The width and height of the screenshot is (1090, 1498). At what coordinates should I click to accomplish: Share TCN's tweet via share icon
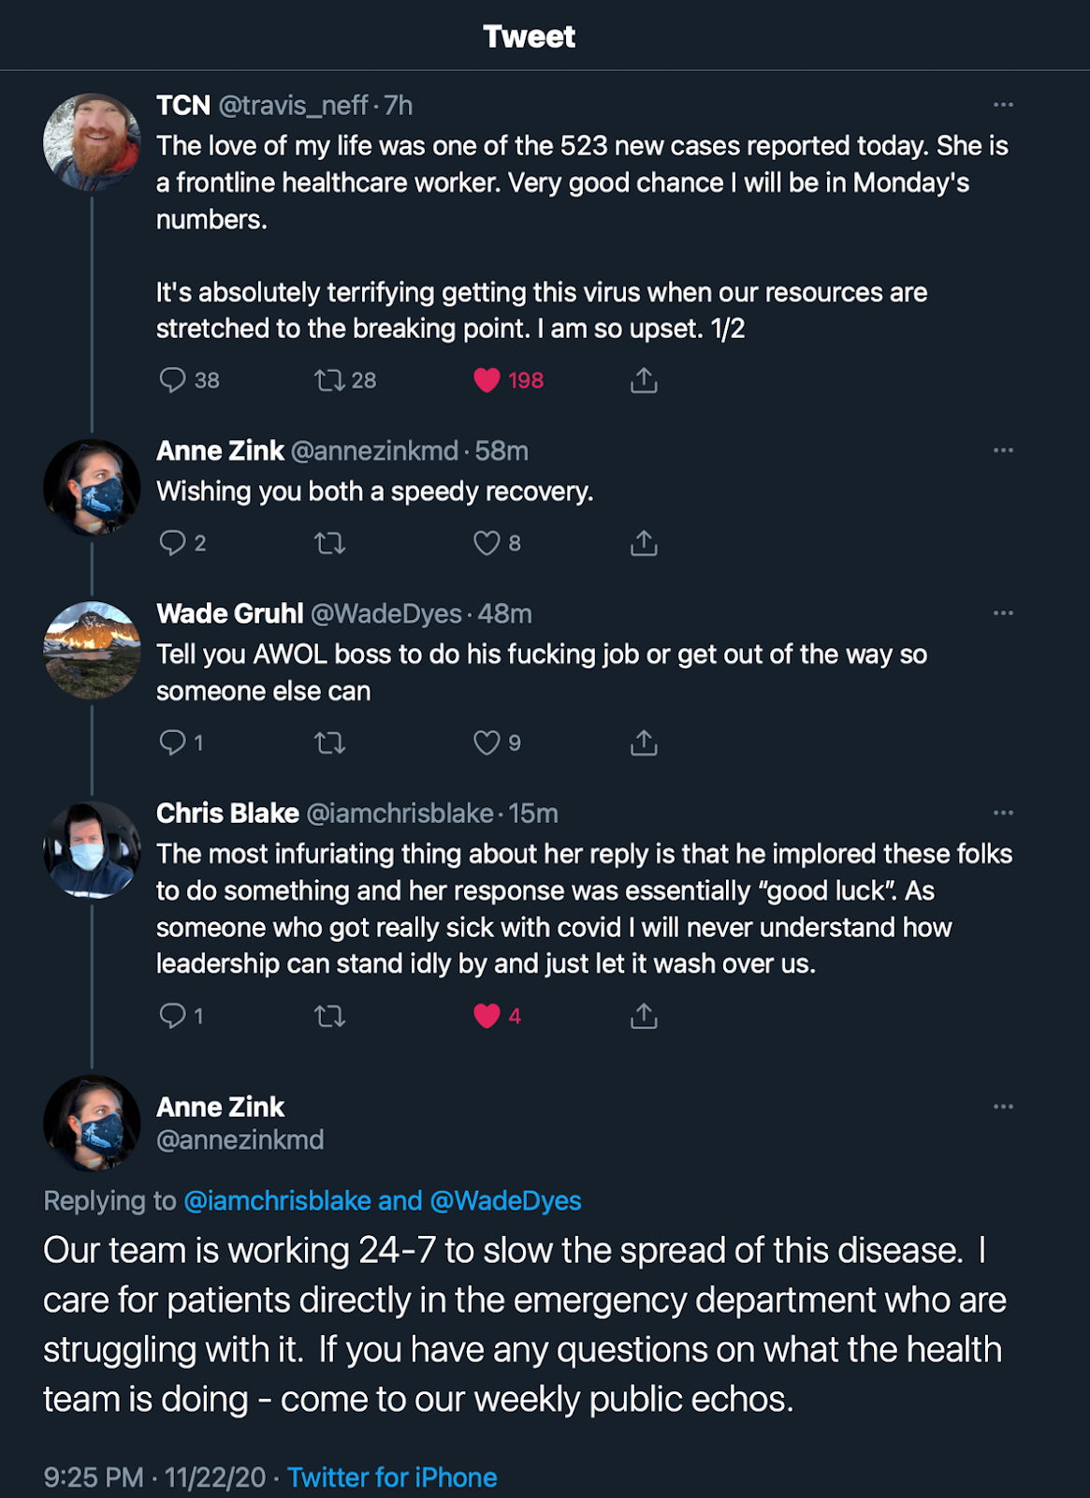[644, 380]
